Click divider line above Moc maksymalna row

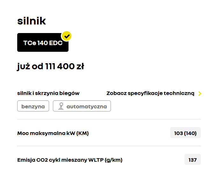109,119
